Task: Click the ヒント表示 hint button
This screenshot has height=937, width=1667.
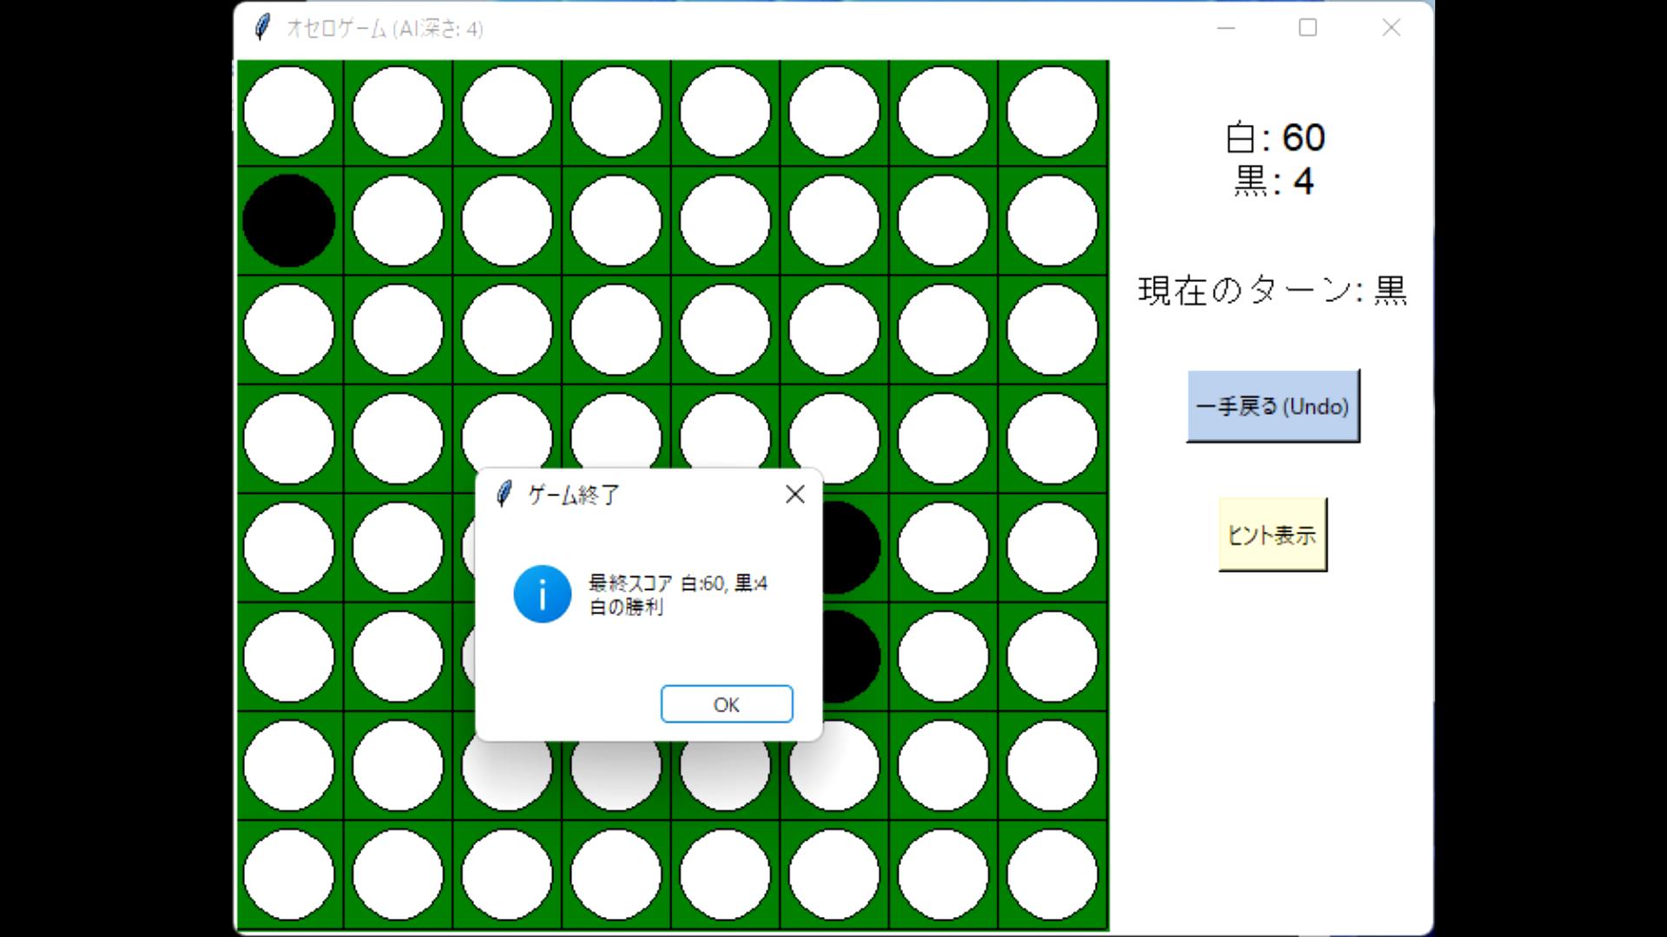Action: [x=1272, y=534]
